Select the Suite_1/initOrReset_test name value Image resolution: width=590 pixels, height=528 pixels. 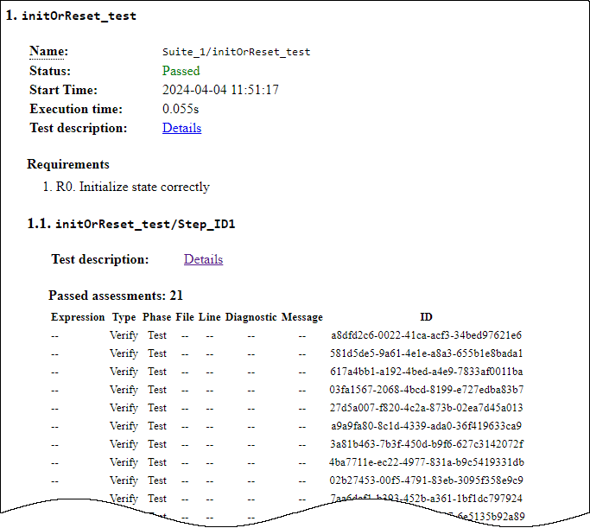point(237,52)
